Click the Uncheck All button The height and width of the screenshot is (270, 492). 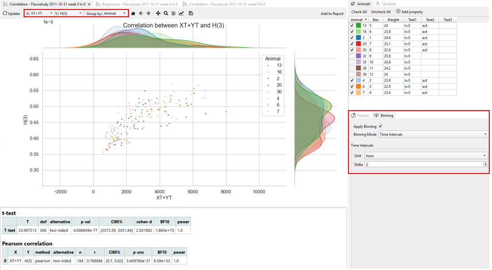pyautogui.click(x=381, y=11)
